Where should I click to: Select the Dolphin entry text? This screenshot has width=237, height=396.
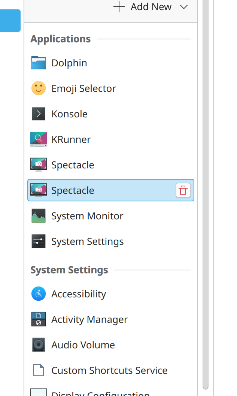tap(69, 63)
